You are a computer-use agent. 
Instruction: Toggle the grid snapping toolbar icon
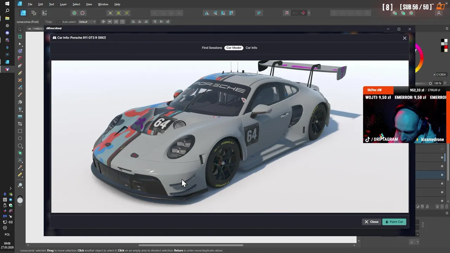[x=287, y=13]
